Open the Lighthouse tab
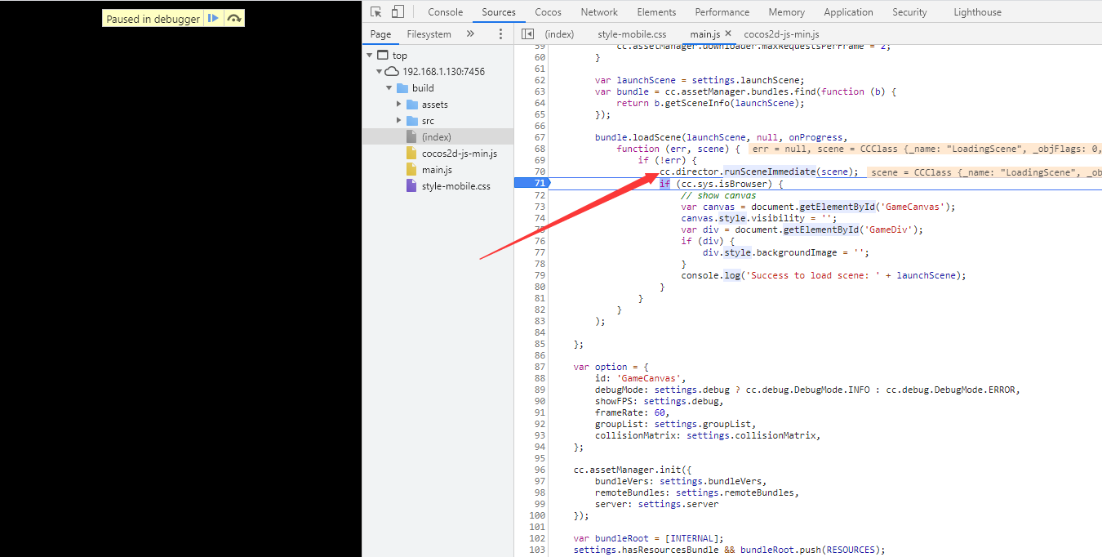Screen dimensions: 1102x557 coord(977,12)
